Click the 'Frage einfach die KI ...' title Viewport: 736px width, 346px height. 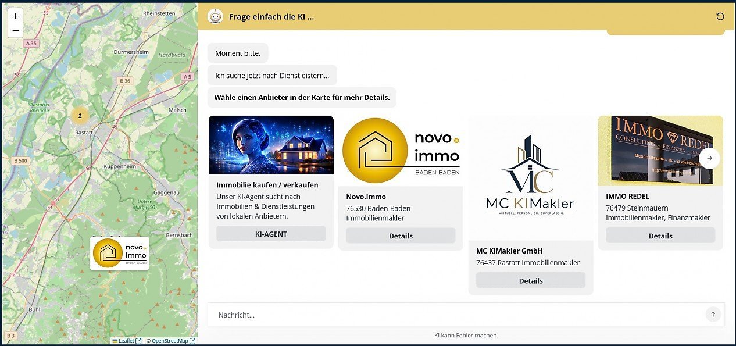coord(271,17)
